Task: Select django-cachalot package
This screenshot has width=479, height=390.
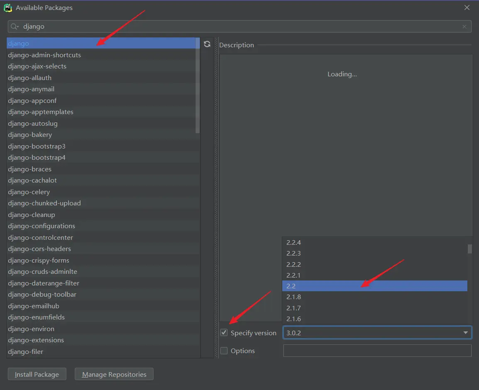Action: tap(103, 180)
